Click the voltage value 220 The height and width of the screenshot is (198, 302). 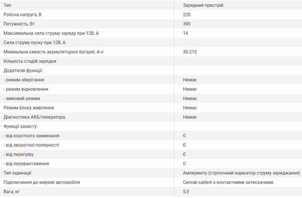pyautogui.click(x=187, y=15)
